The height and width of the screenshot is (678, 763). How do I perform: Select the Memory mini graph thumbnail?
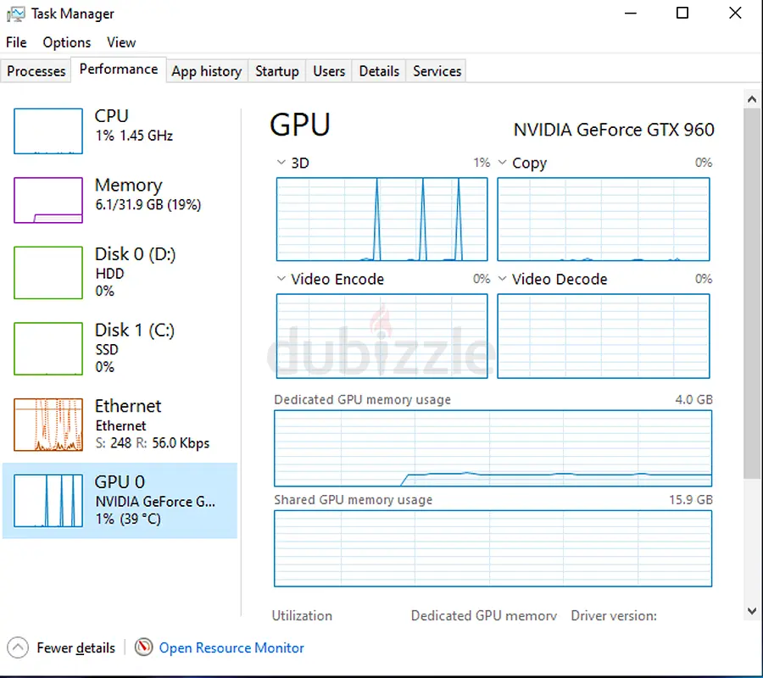[x=48, y=200]
